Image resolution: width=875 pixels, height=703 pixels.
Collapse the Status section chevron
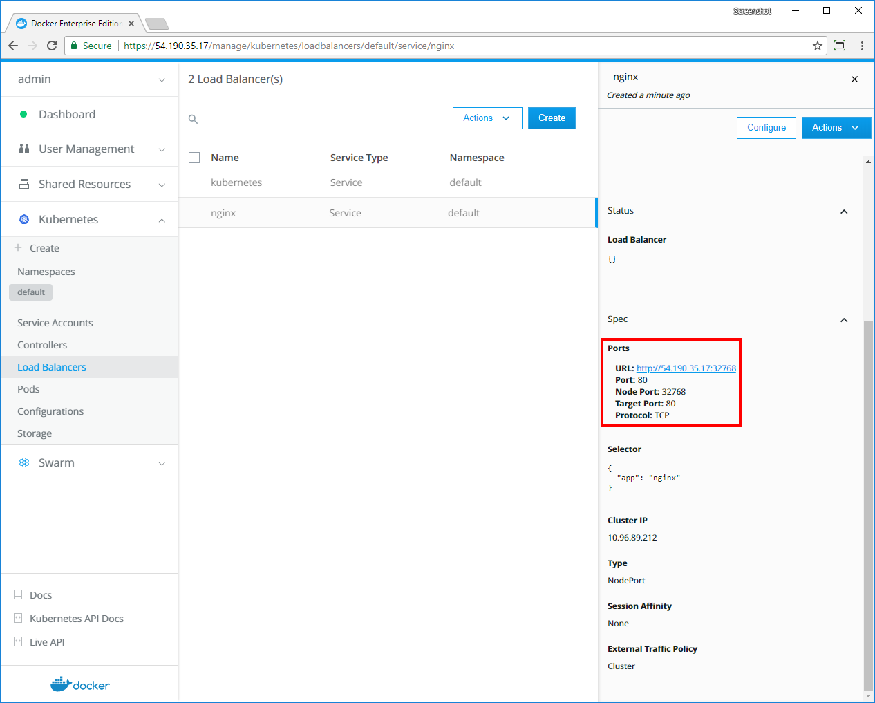(844, 212)
